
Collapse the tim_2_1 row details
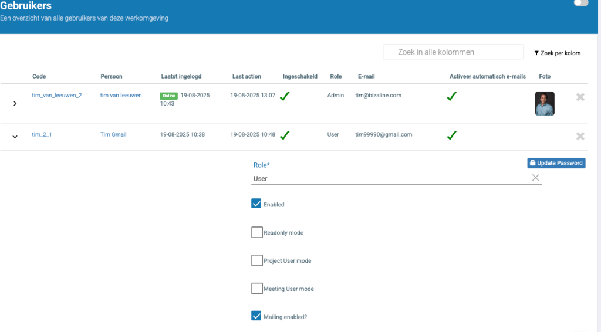click(x=15, y=137)
